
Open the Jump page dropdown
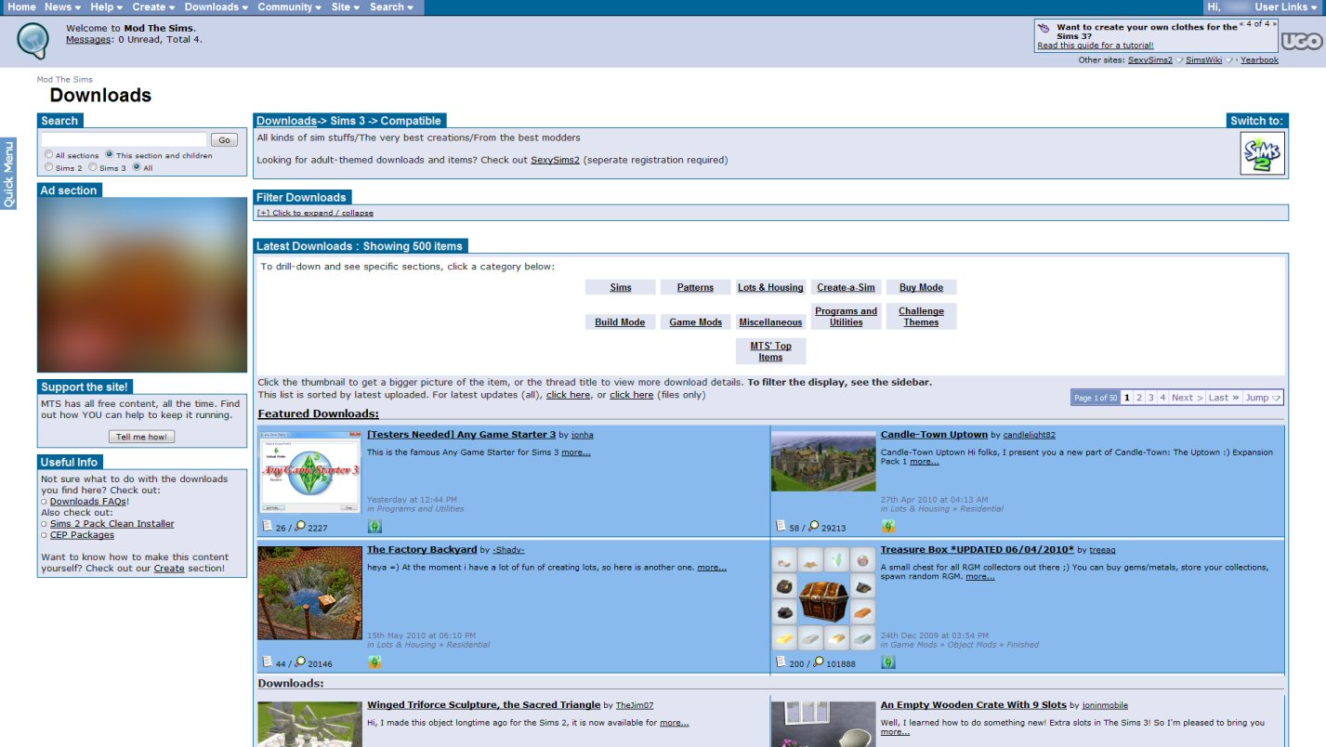tap(1263, 398)
